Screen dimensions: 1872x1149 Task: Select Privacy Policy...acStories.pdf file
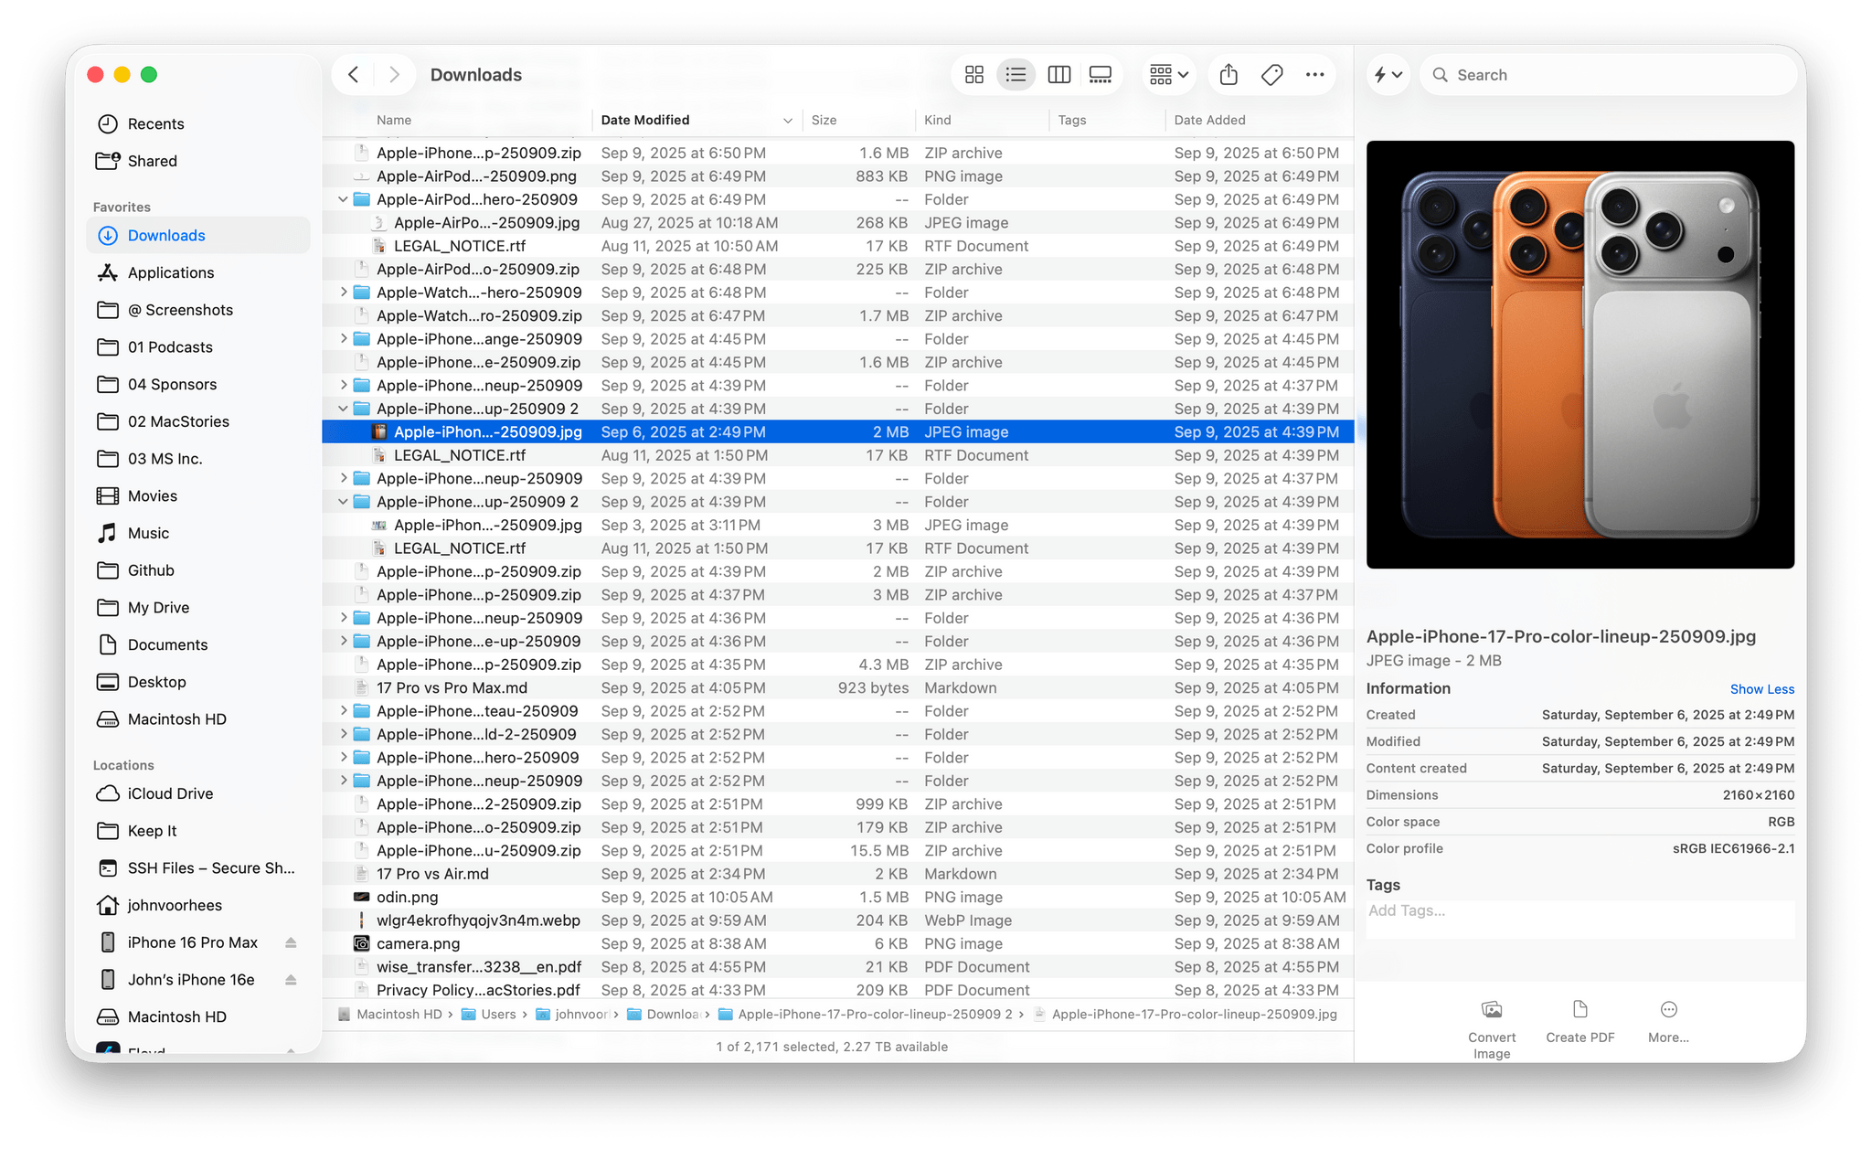(x=837, y=990)
